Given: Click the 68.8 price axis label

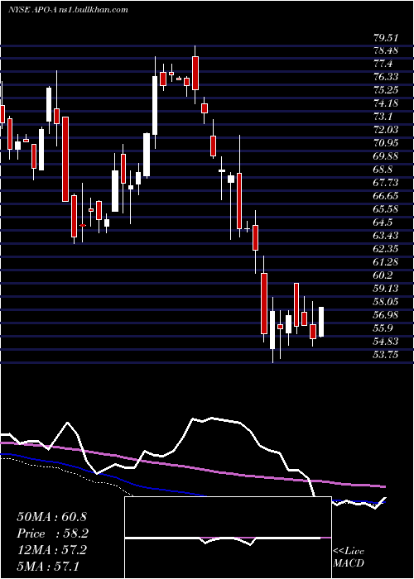Looking at the screenshot, I should [x=383, y=170].
